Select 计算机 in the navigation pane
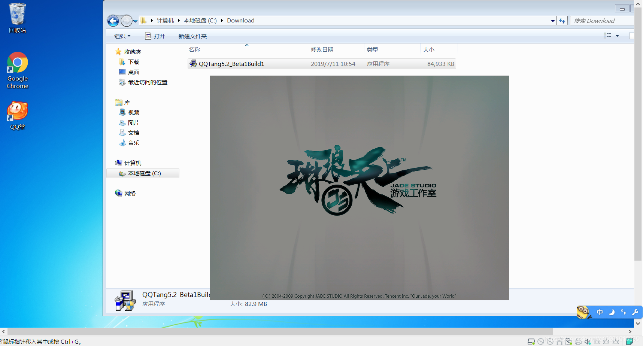Image resolution: width=643 pixels, height=346 pixels. point(133,163)
